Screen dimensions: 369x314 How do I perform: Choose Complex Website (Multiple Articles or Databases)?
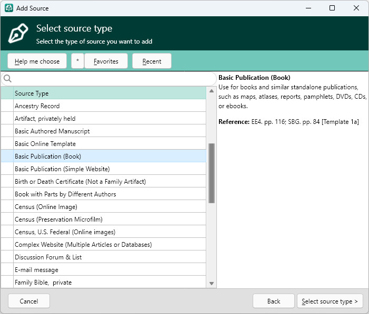104,244
